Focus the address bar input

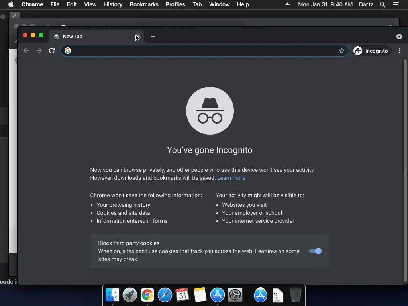[x=204, y=51]
